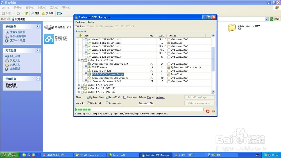Click the red stop fetching icon

coord(208,111)
